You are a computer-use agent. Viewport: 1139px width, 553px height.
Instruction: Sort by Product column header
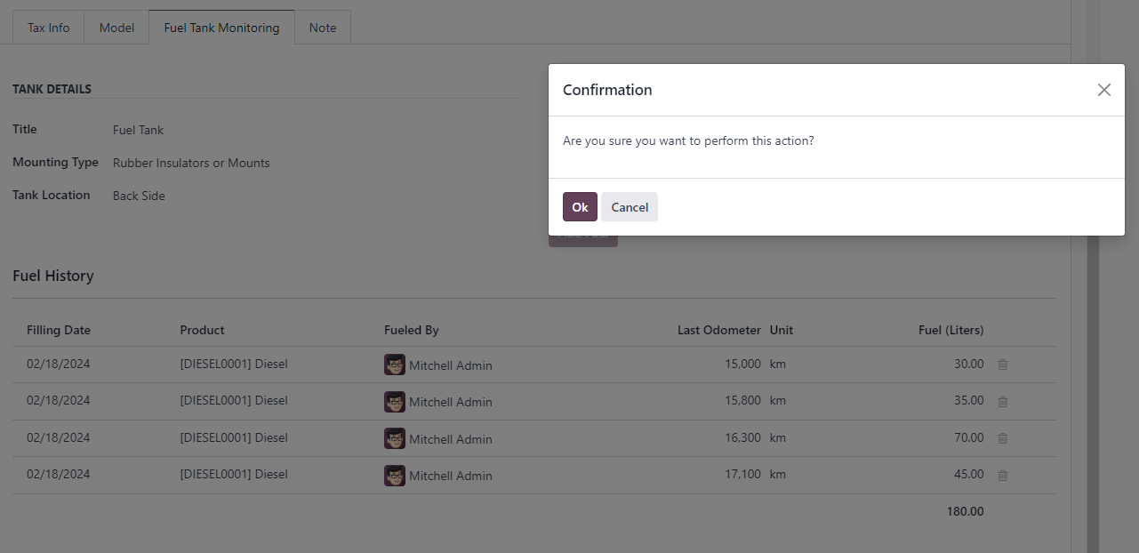(x=202, y=330)
